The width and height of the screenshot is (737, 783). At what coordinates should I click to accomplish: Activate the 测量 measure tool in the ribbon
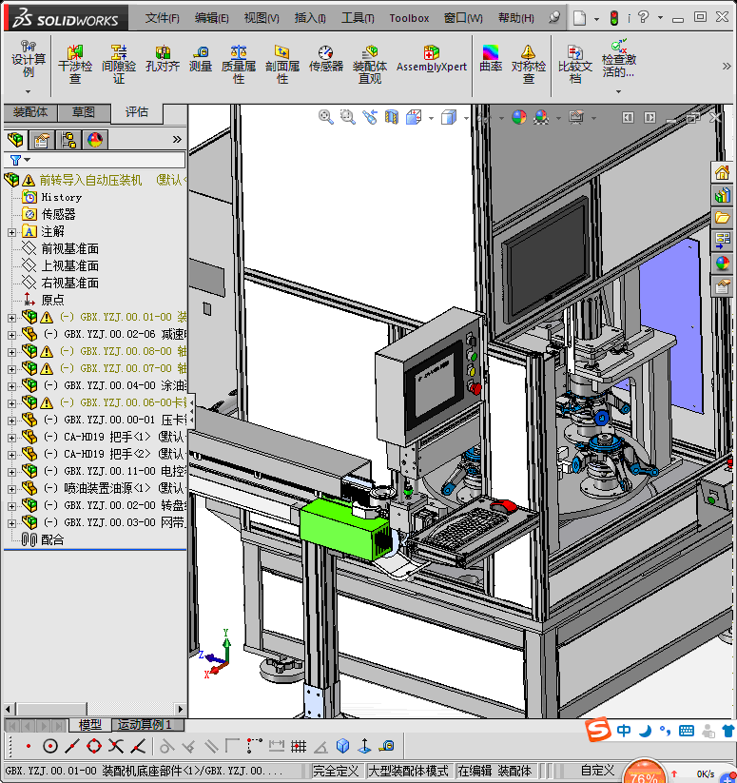point(201,59)
